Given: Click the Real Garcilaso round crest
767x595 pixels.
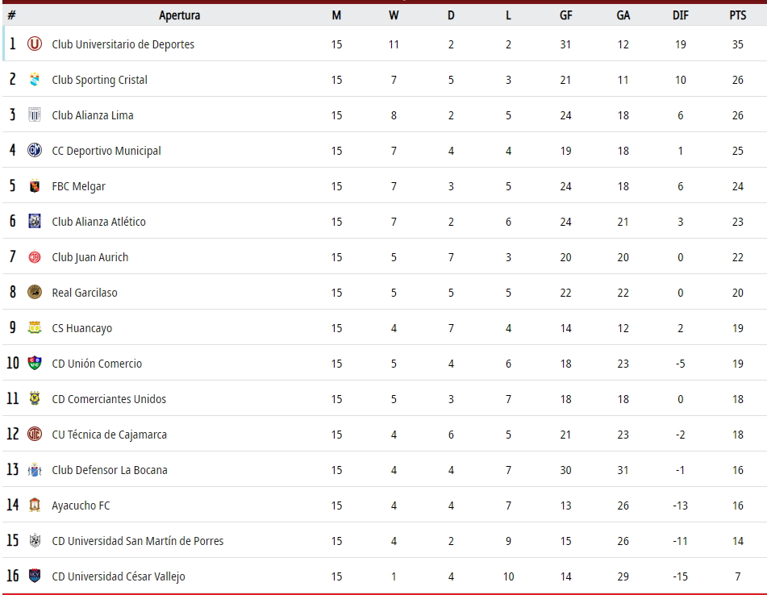Looking at the screenshot, I should tap(34, 292).
